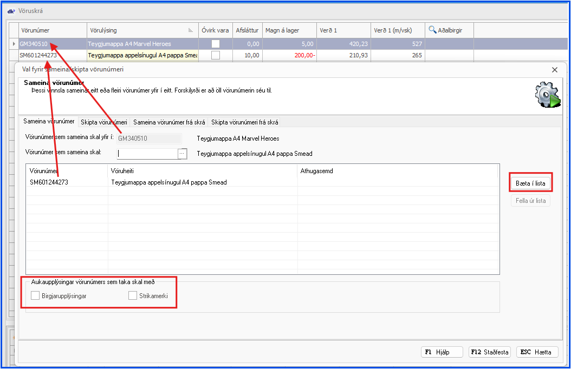Click the sort indicator in Vörulýsing header

click(x=190, y=30)
